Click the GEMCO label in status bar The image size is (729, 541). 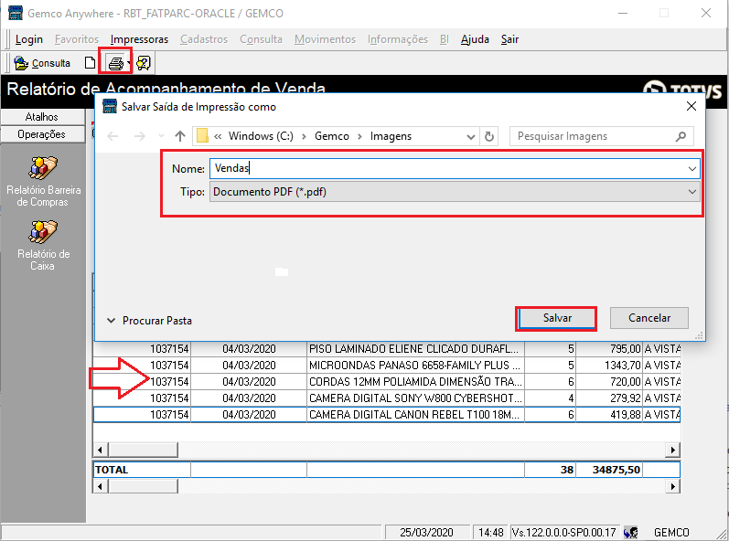click(671, 532)
